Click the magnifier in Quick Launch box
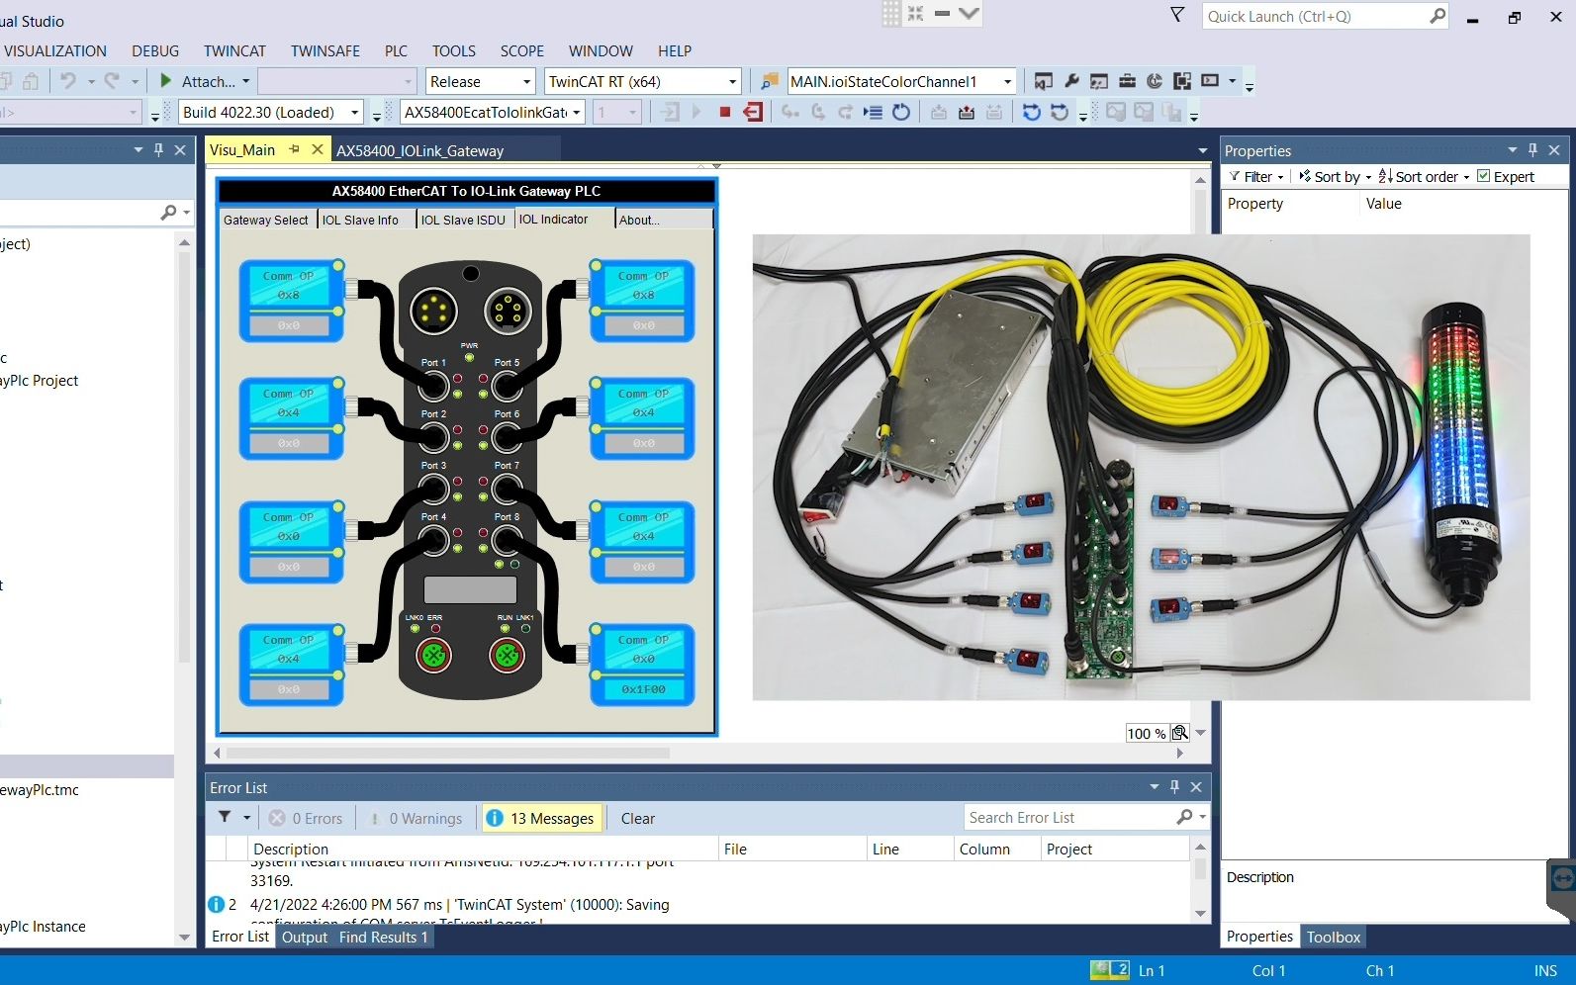The width and height of the screenshot is (1576, 985). click(1437, 16)
